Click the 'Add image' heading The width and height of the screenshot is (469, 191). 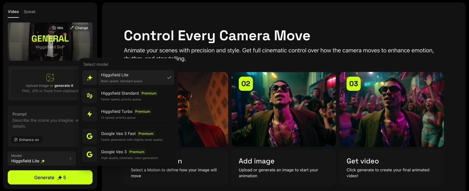tap(256, 161)
